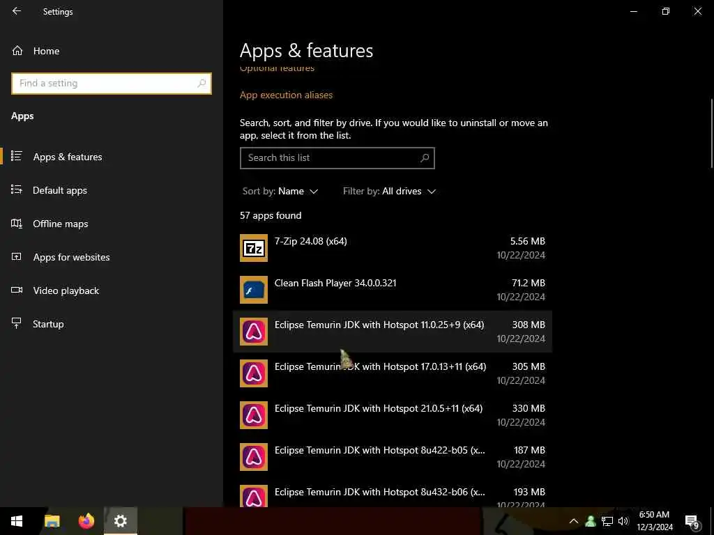Click the 308 MB size value
714x535 pixels.
(529, 325)
